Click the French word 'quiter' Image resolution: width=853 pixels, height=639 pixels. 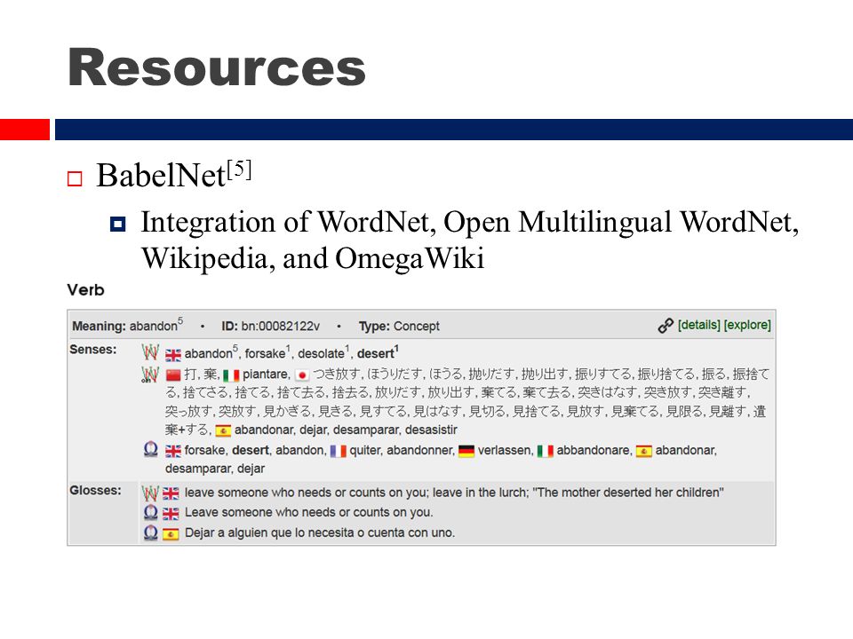tap(366, 451)
